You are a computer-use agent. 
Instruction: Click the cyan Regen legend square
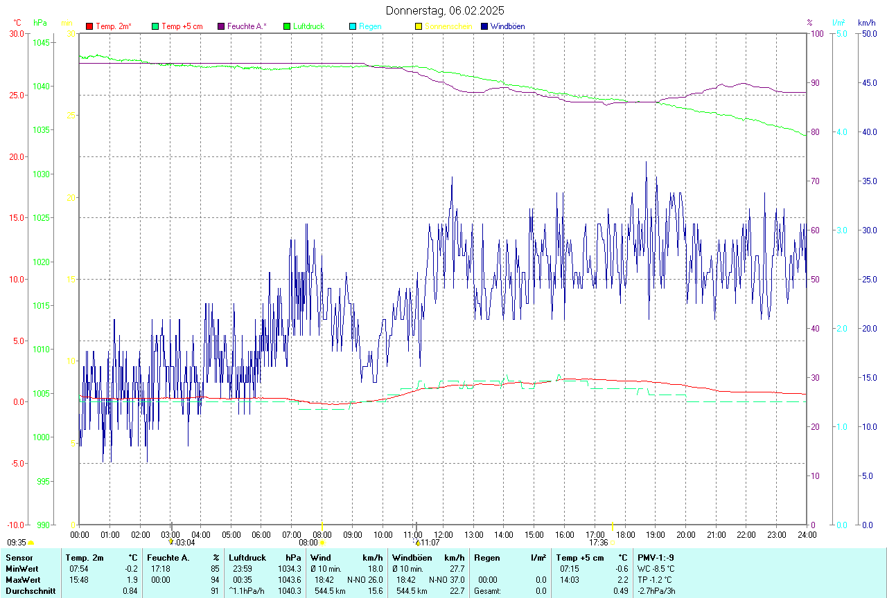[x=353, y=26]
